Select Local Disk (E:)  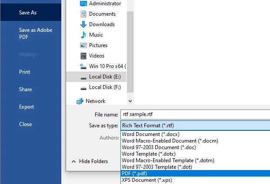click(x=96, y=77)
